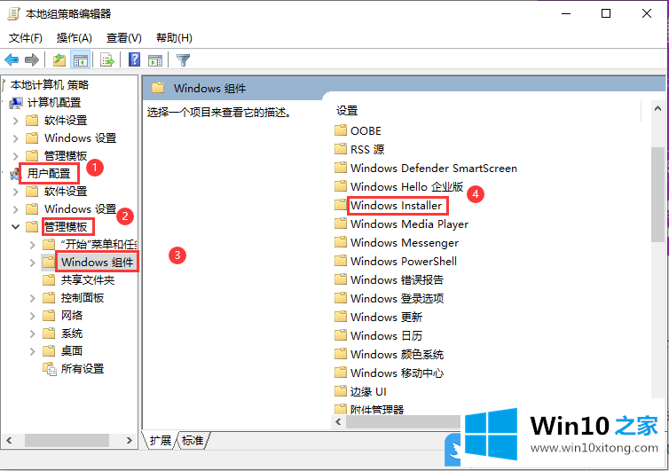Click the Windows Defender SmartScreen folder icon
The height and width of the screenshot is (471, 669).
point(341,168)
